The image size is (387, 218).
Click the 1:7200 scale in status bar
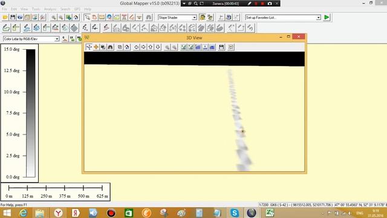(x=264, y=205)
